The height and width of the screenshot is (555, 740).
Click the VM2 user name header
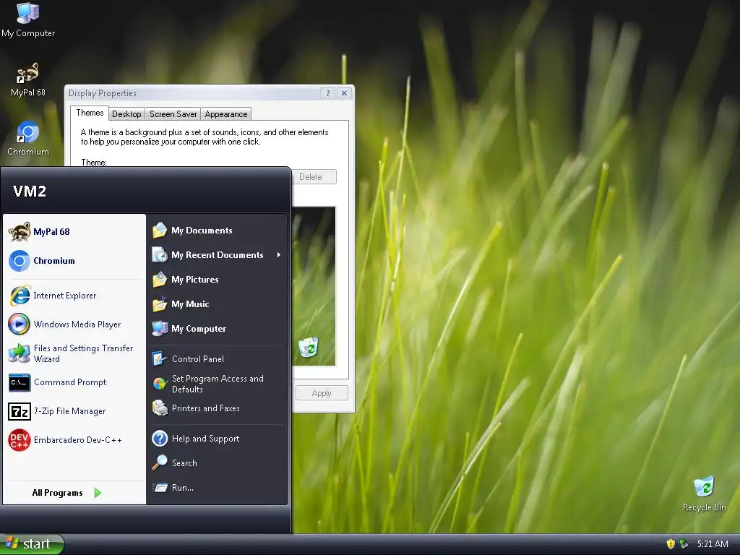30,191
